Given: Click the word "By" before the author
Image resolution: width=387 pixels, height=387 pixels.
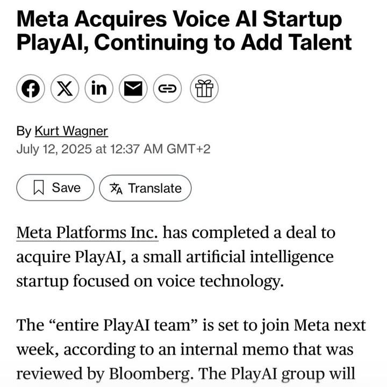Looking at the screenshot, I should (x=24, y=131).
